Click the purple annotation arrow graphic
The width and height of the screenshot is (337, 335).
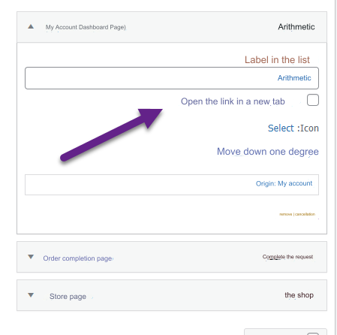coord(112,134)
